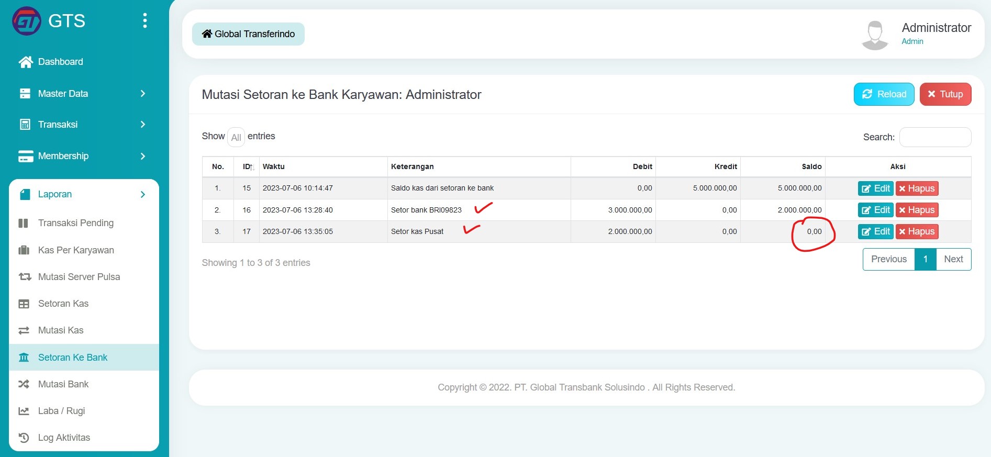The height and width of the screenshot is (457, 991).
Task: Click the Admin role link
Action: pyautogui.click(x=912, y=41)
